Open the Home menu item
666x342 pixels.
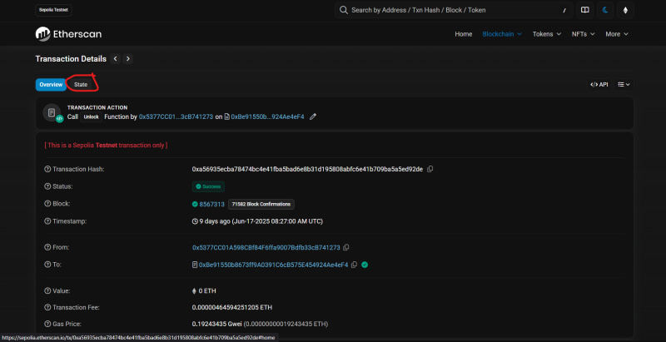click(464, 34)
